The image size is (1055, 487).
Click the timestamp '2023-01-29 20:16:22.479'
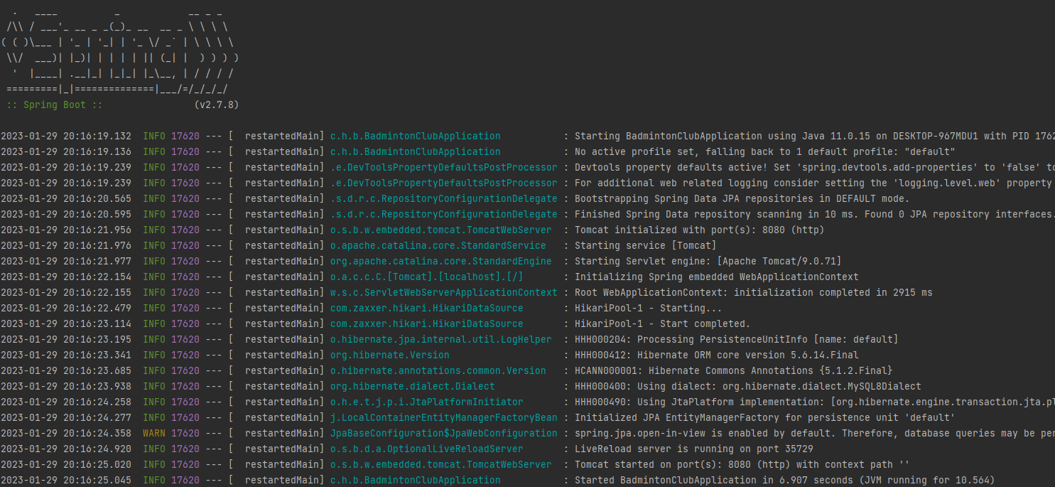66,308
